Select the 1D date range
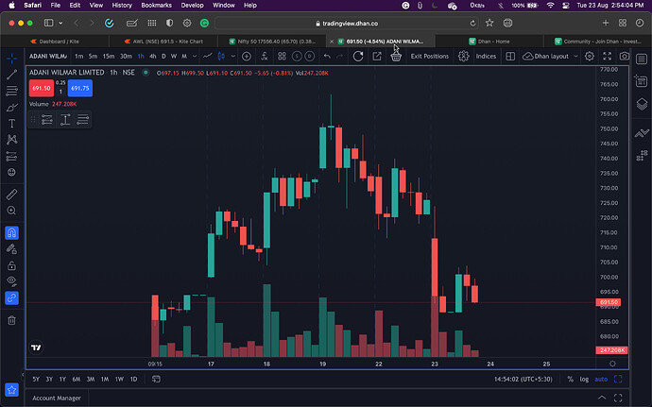The image size is (652, 407). (133, 380)
